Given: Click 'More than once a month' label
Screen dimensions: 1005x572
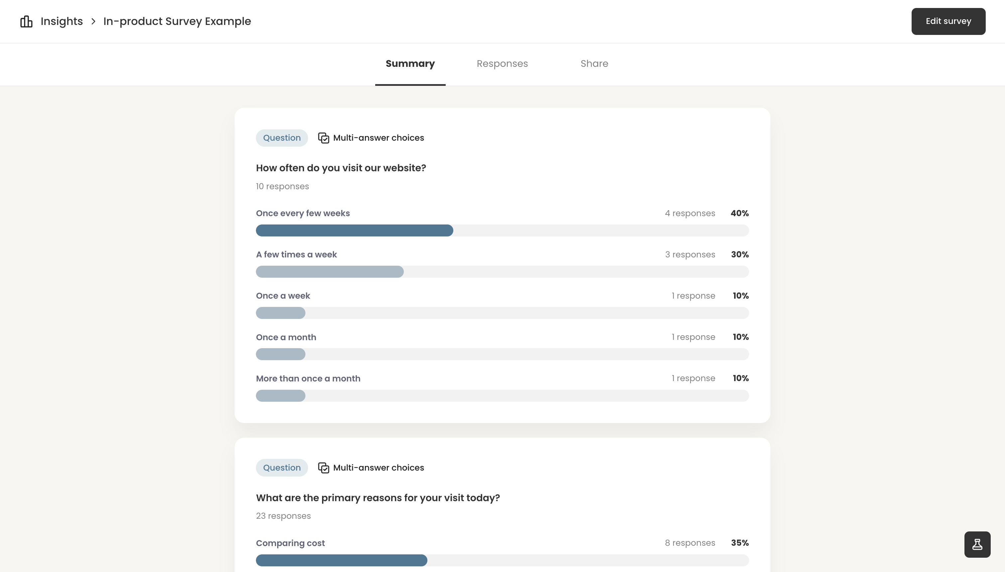Looking at the screenshot, I should (x=308, y=378).
